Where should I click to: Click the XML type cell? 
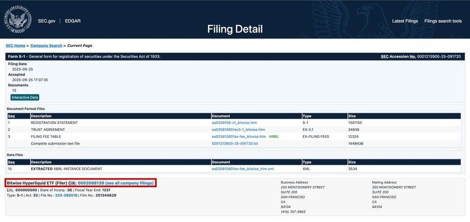(x=307, y=169)
